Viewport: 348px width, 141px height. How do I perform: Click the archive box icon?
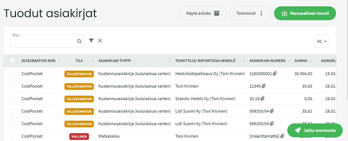tap(217, 13)
